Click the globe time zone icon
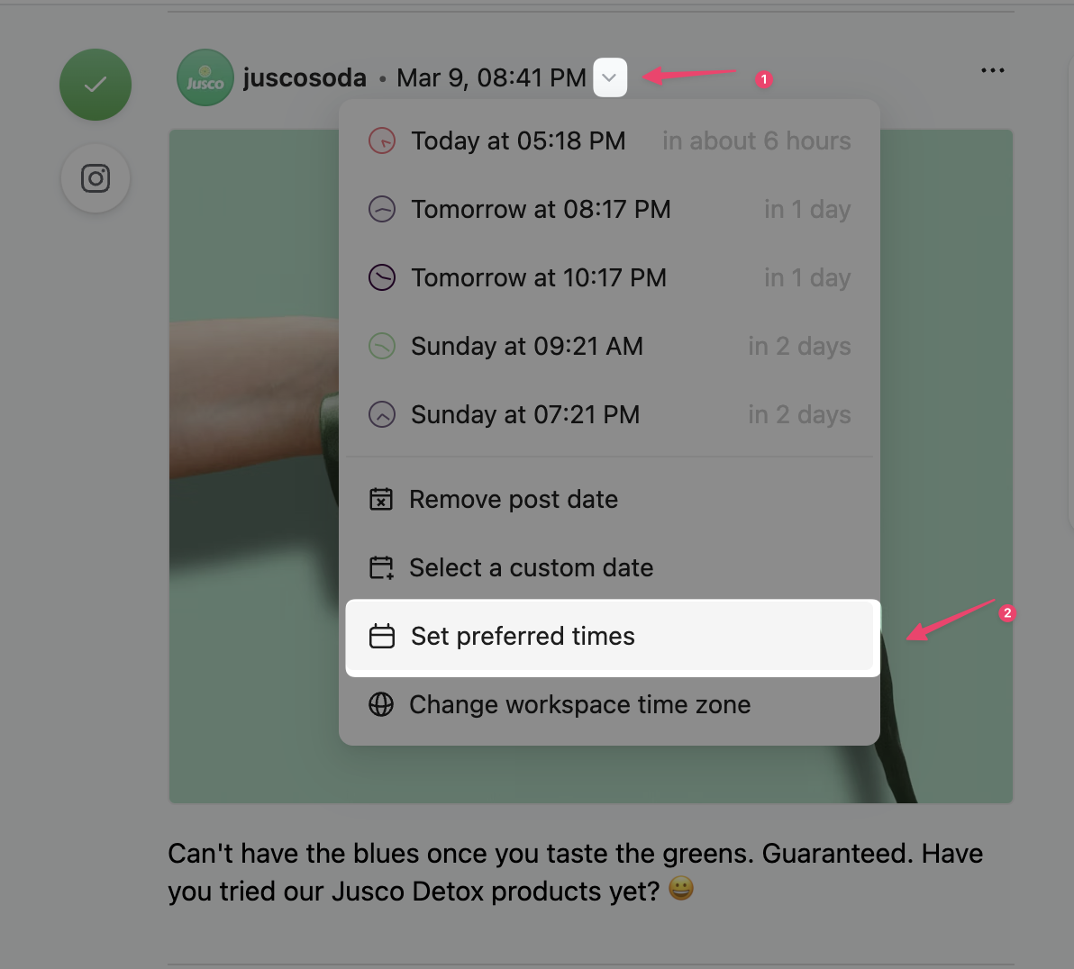This screenshot has width=1074, height=969. 381,705
